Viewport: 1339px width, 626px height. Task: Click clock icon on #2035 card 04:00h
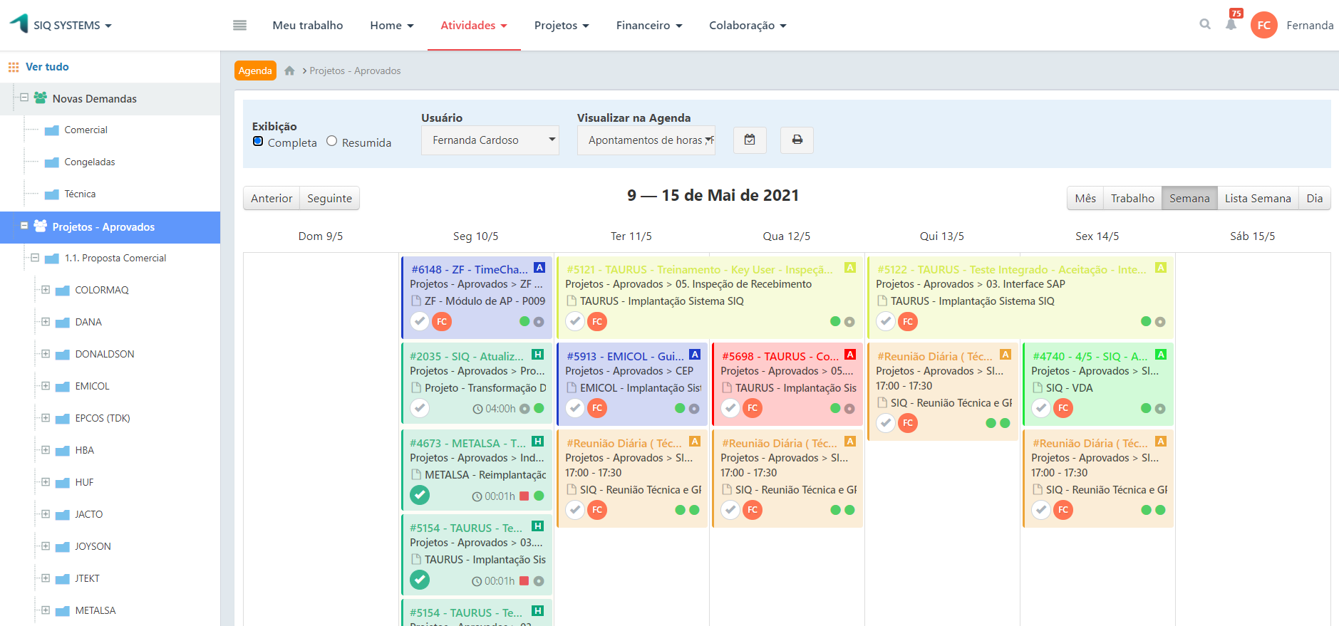[477, 409]
